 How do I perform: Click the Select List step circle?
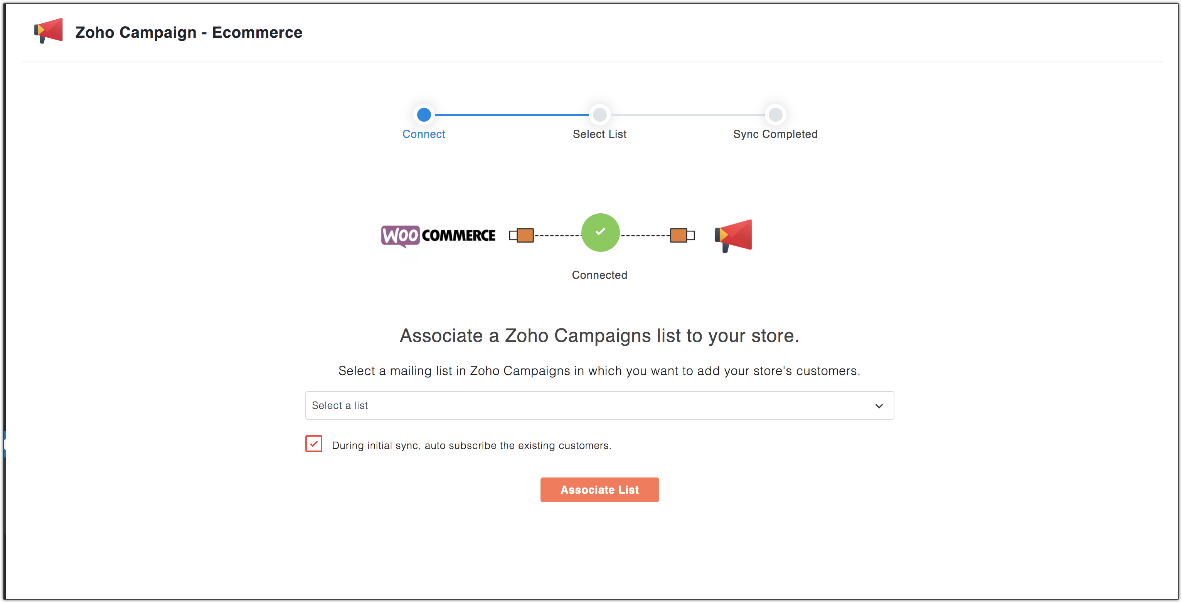click(599, 115)
